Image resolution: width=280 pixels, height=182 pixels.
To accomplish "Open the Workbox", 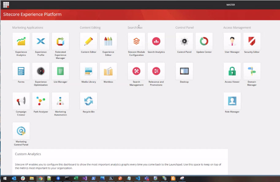I will point(108,71).
